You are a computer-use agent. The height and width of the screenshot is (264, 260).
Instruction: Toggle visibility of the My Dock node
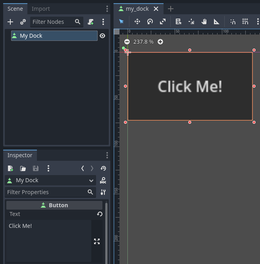tap(102, 36)
